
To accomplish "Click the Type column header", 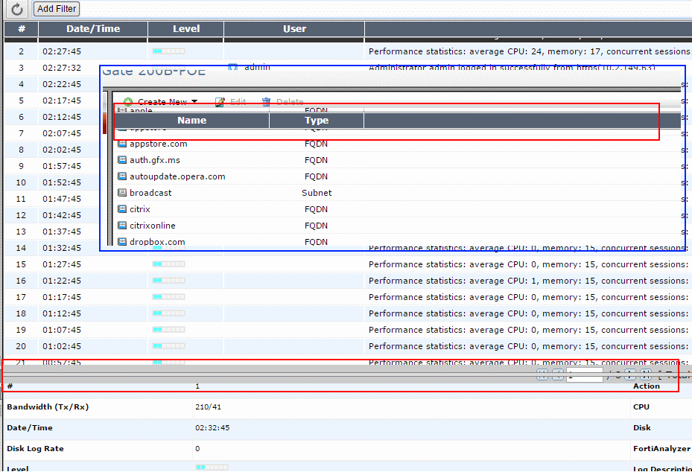I will click(x=317, y=120).
